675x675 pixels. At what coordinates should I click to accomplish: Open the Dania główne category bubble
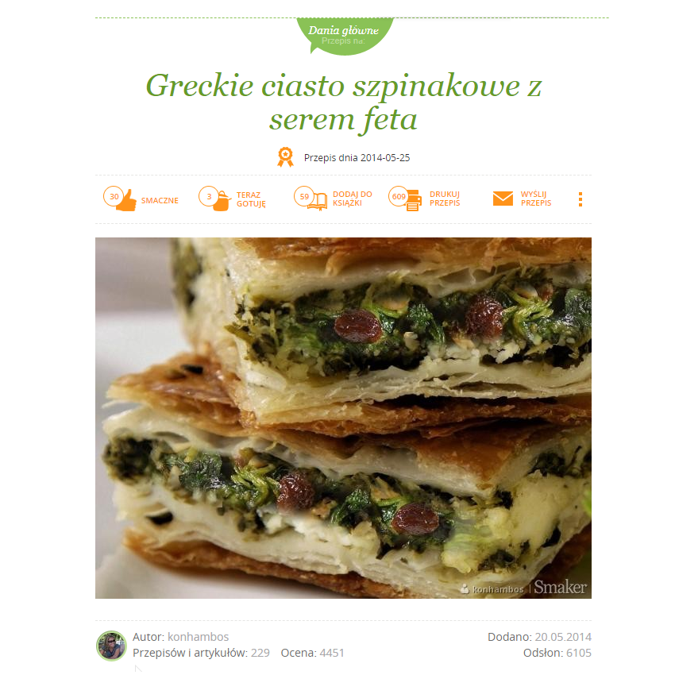(x=345, y=36)
